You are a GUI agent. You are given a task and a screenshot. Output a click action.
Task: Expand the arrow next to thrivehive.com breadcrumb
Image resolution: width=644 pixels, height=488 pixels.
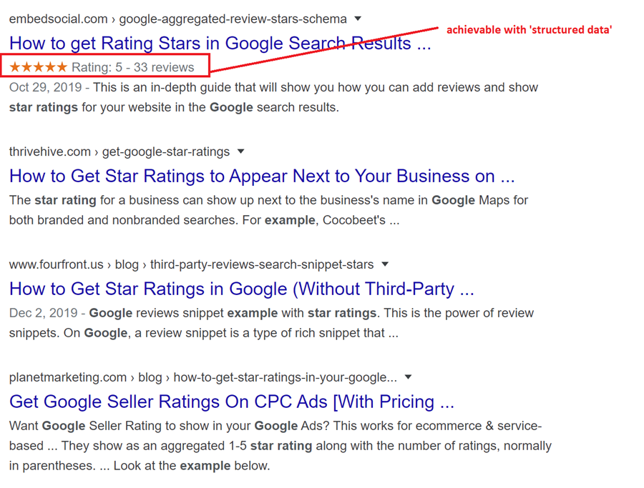(240, 151)
